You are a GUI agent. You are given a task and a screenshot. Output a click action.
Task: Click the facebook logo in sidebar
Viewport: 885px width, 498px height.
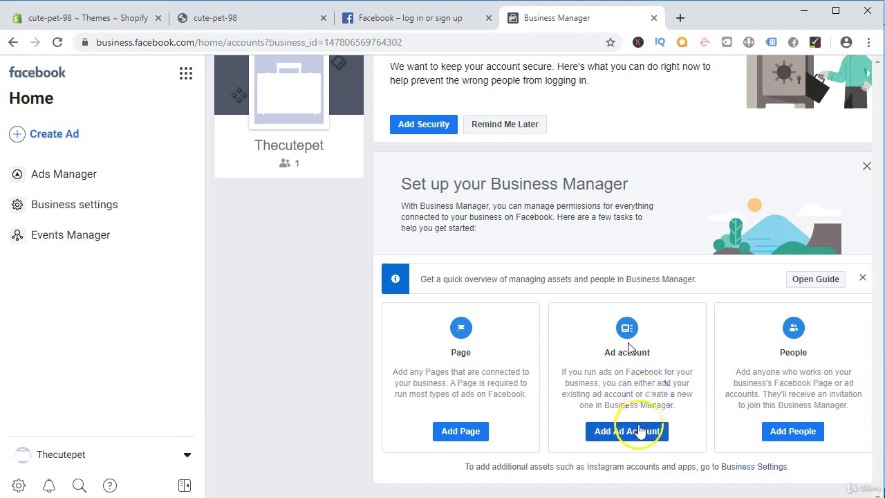(37, 73)
